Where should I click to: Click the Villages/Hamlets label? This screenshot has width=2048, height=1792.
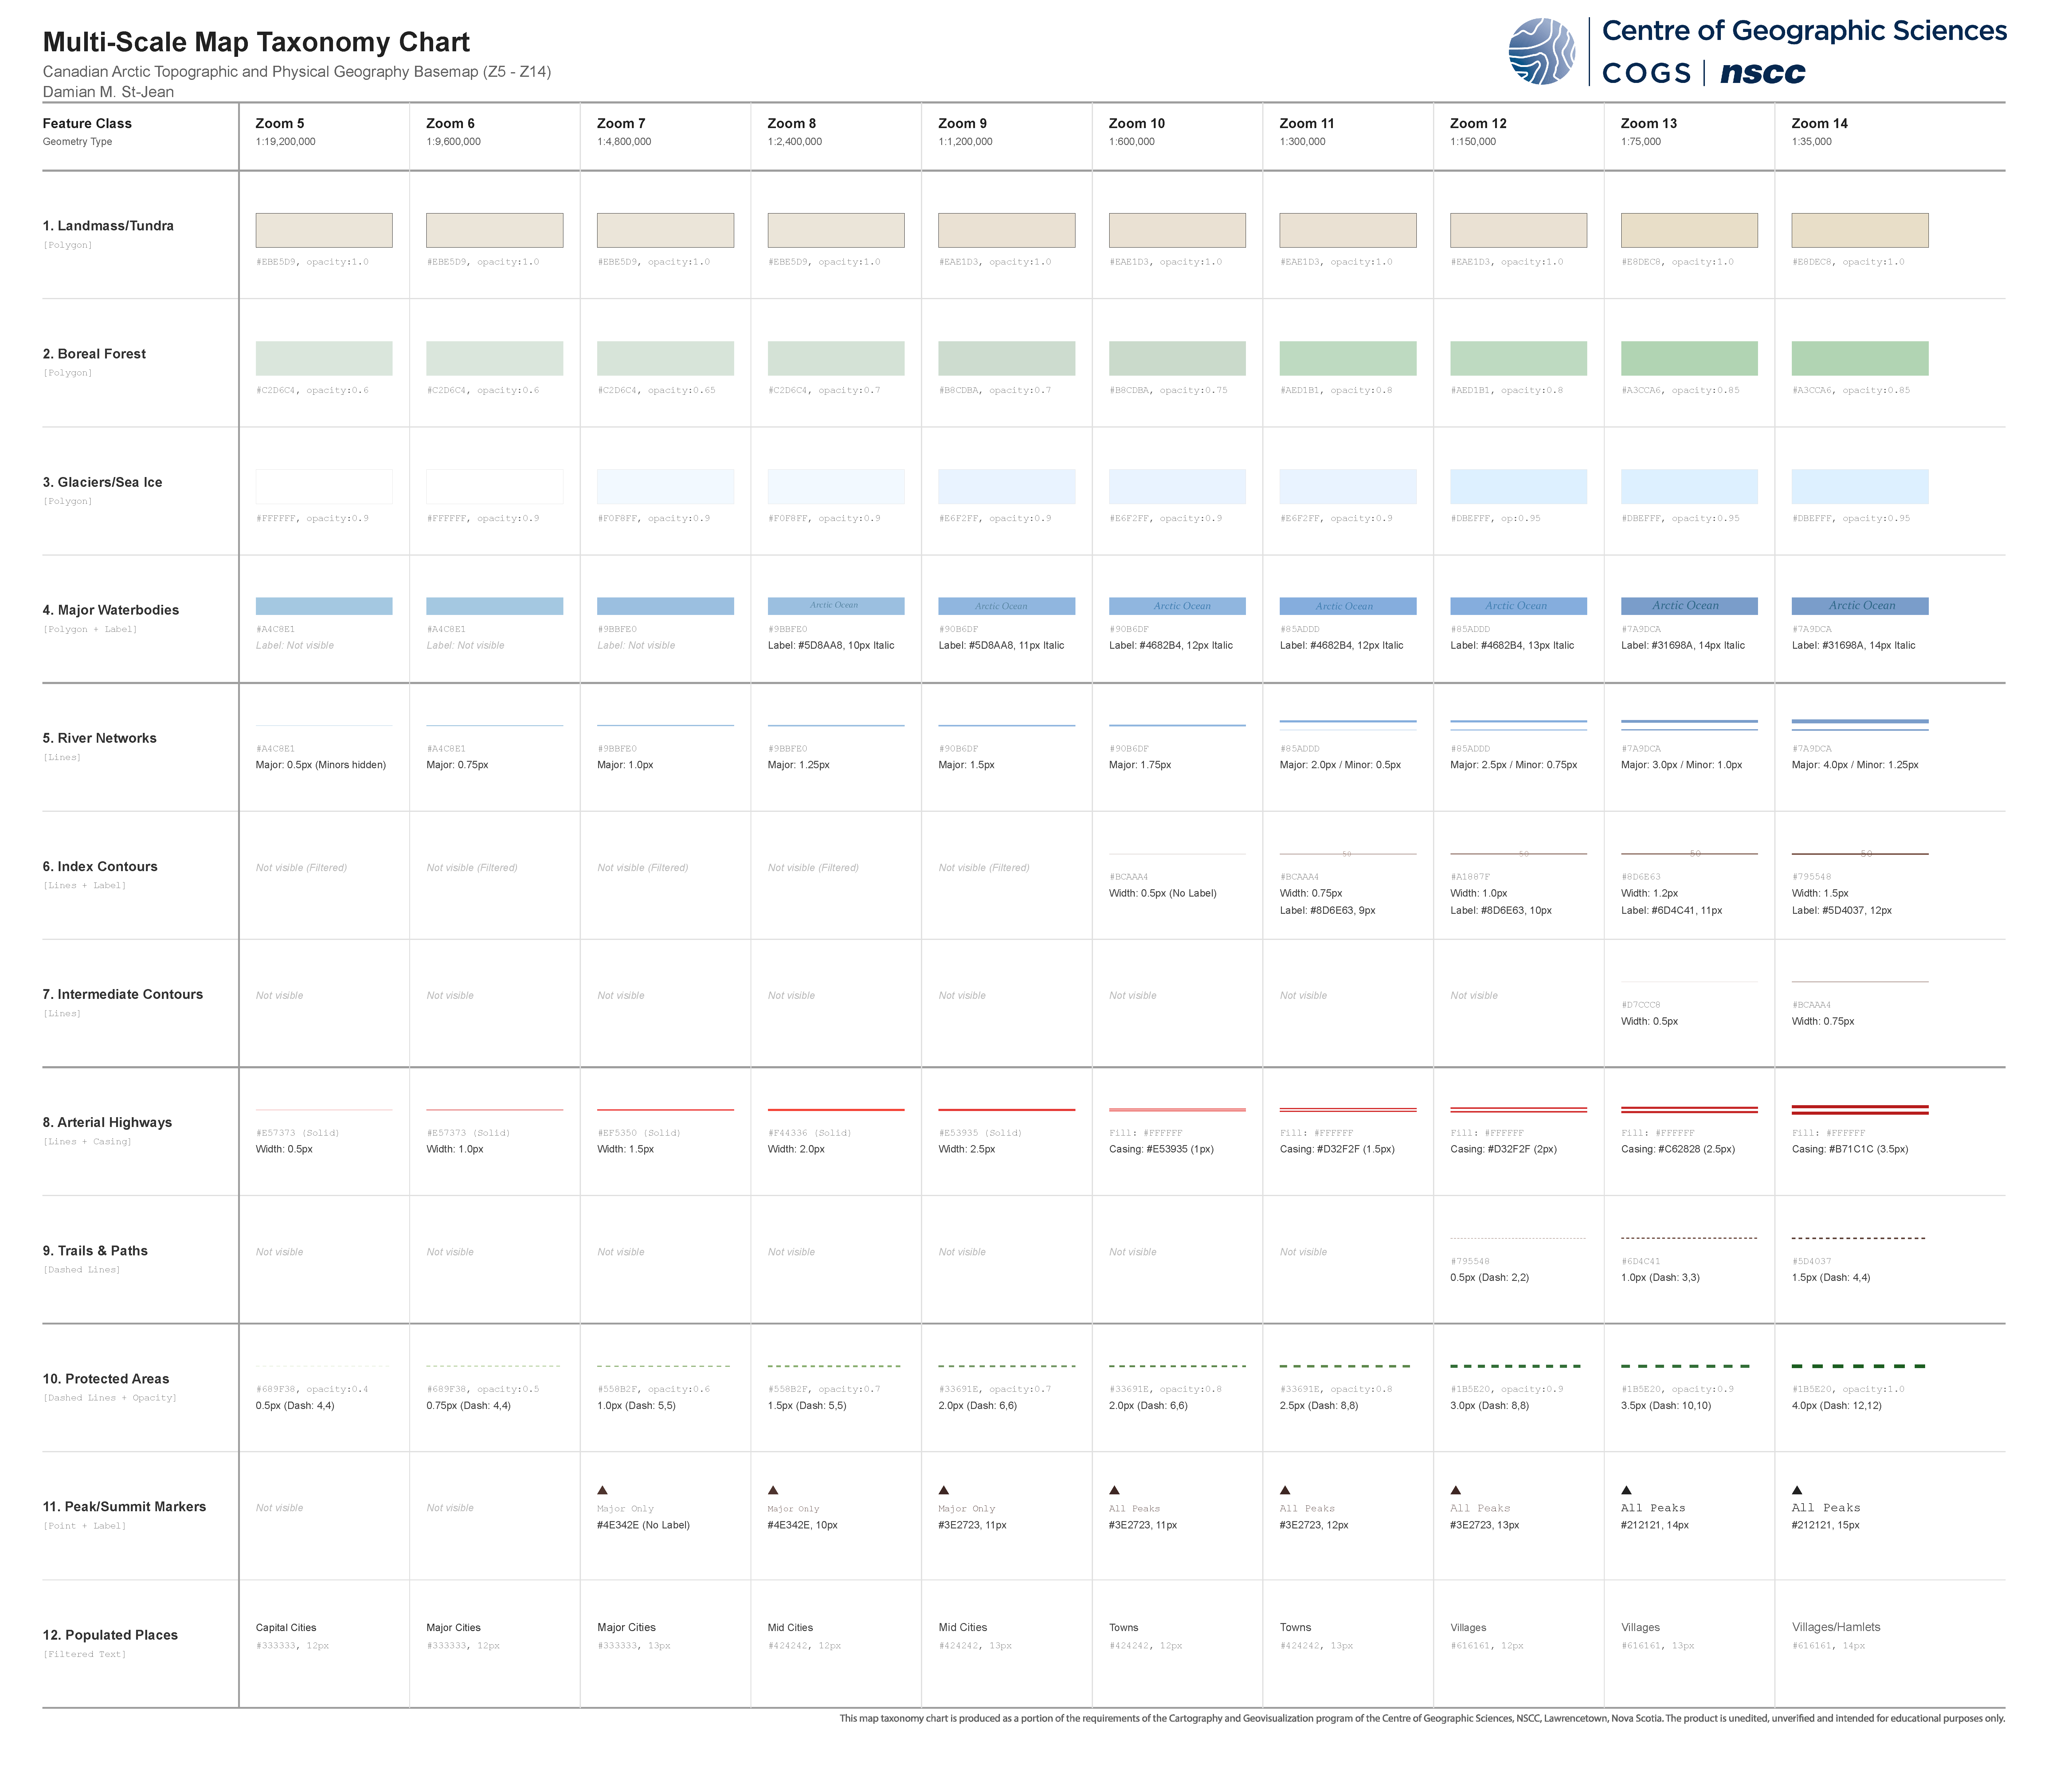tap(1836, 1627)
